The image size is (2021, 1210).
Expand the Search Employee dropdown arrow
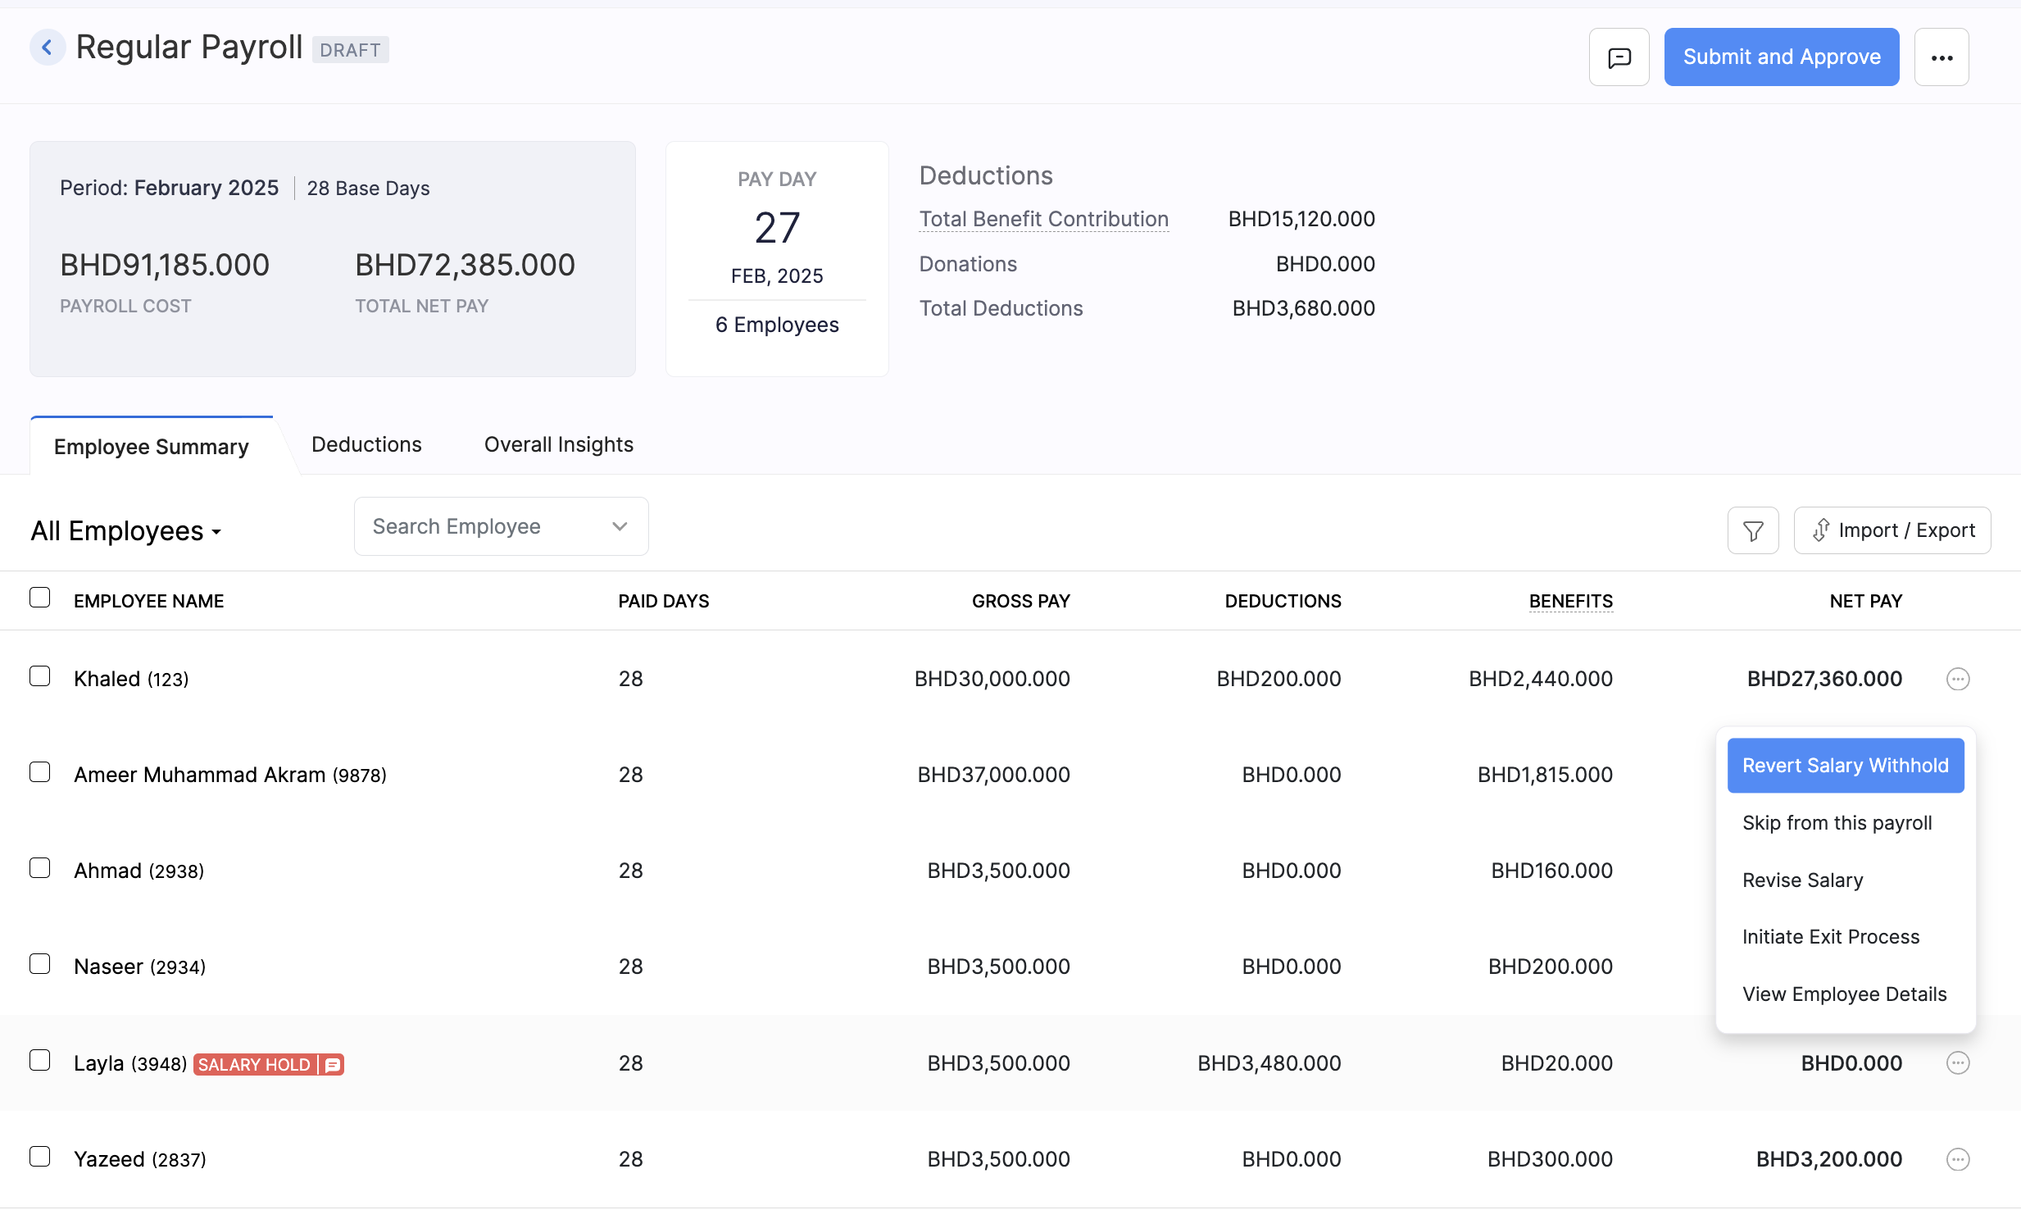point(619,525)
